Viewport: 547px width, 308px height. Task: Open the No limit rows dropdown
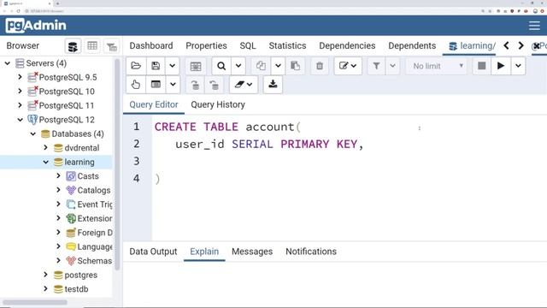pyautogui.click(x=437, y=66)
